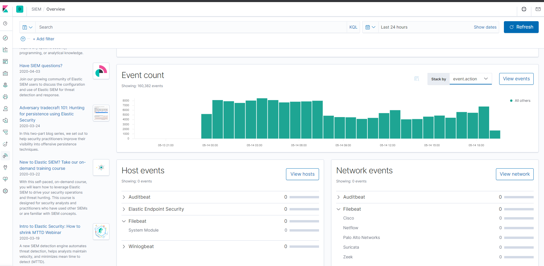The height and width of the screenshot is (266, 544).
Task: Launch Maps icon in sidebar
Action: (5, 85)
